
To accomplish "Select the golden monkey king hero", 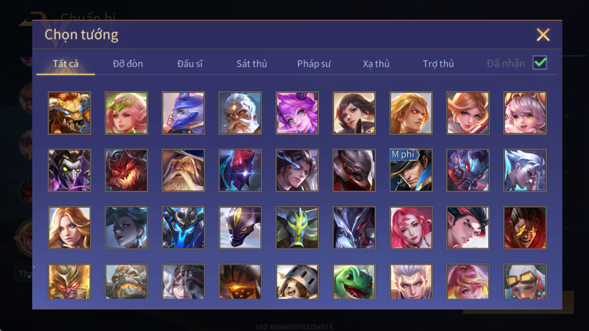I will [x=69, y=282].
